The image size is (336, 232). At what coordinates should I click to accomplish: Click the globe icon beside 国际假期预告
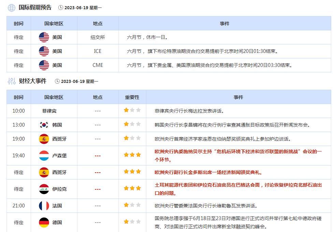click(12, 8)
